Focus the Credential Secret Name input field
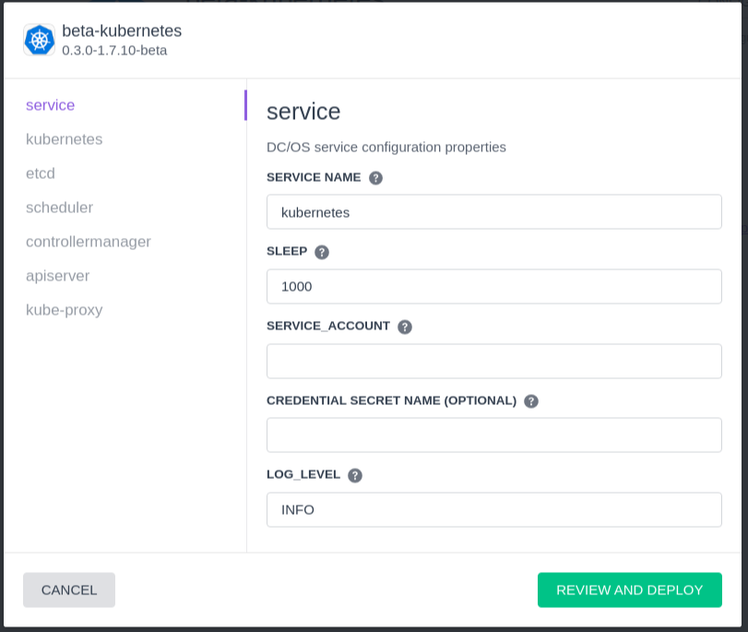 (x=493, y=435)
